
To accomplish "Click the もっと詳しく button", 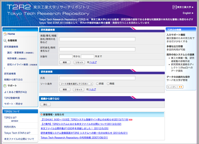I will click(x=175, y=87).
